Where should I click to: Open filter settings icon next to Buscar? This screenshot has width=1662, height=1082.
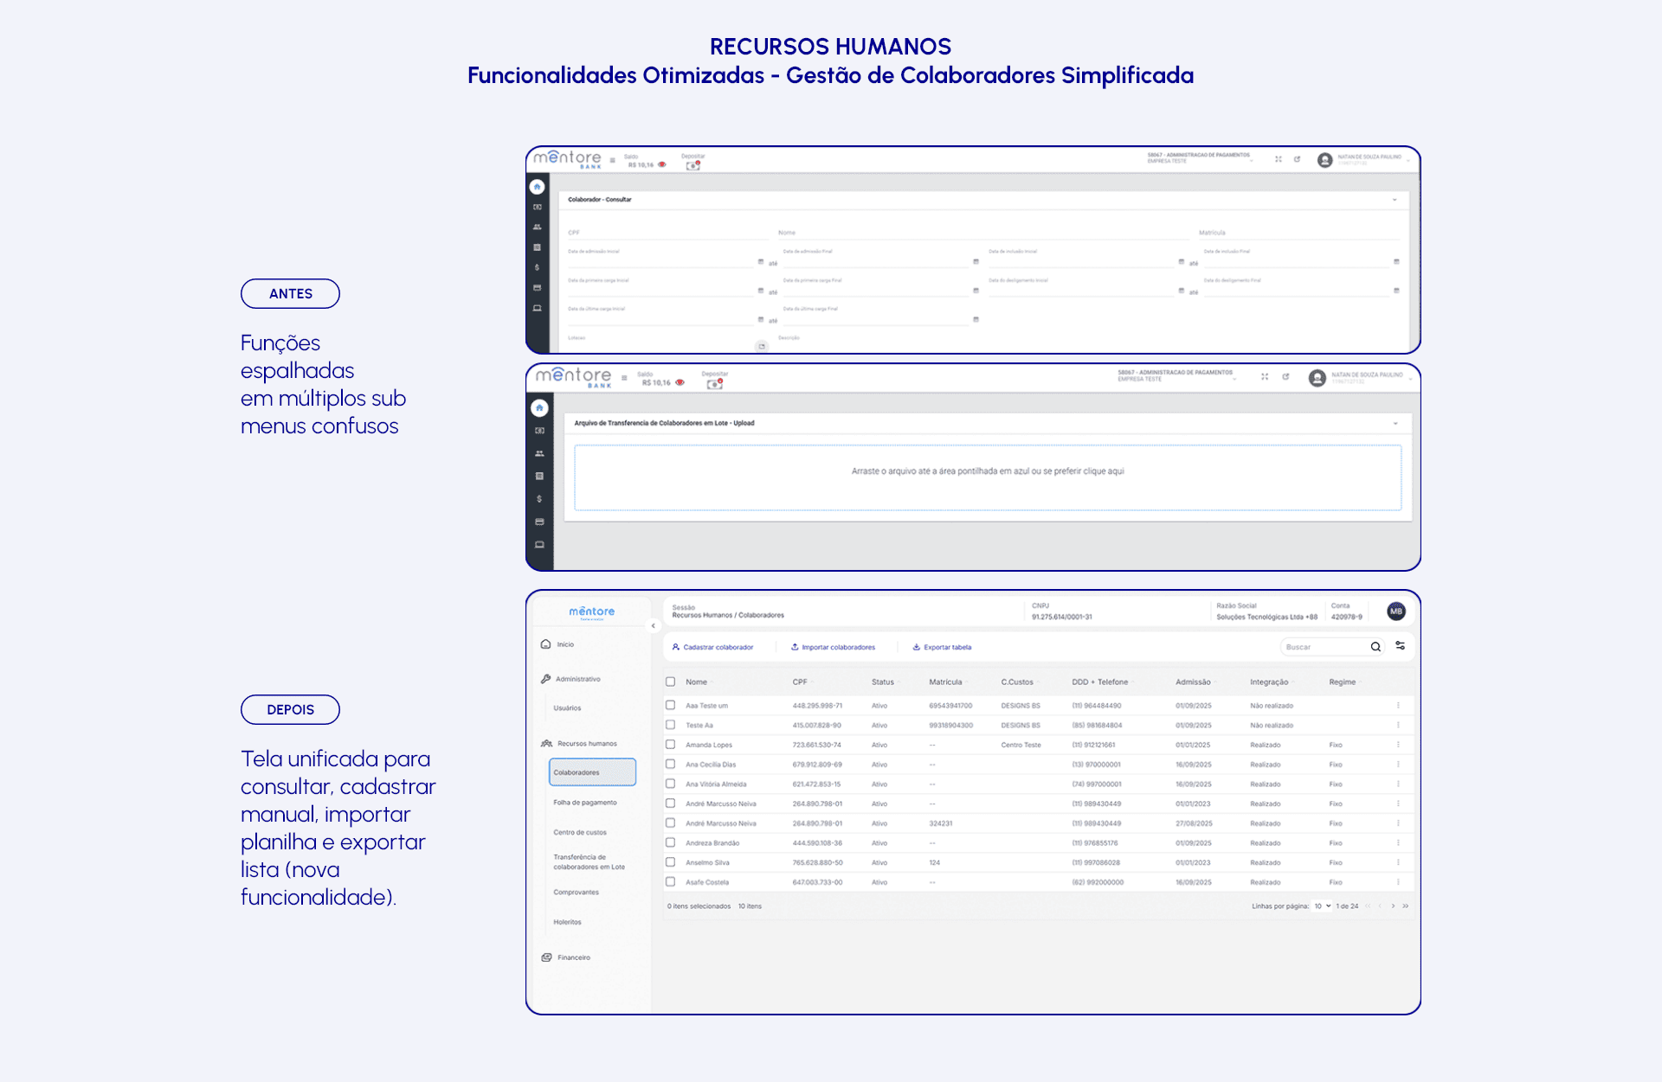1401,646
